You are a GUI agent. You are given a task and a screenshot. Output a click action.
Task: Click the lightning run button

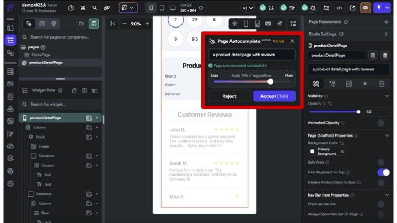tap(379, 8)
